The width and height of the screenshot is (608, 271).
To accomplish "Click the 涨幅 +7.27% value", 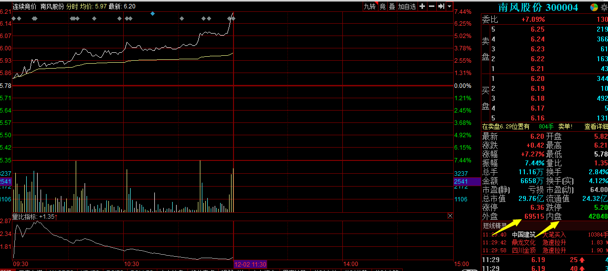I will [532, 155].
